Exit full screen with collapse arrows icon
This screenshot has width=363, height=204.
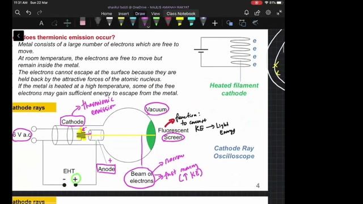279,12
